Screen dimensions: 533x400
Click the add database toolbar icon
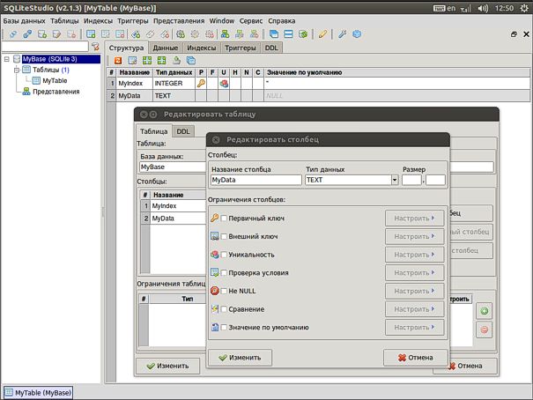tap(42, 34)
